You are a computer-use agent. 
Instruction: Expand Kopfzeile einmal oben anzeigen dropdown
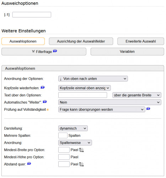coord(85,88)
